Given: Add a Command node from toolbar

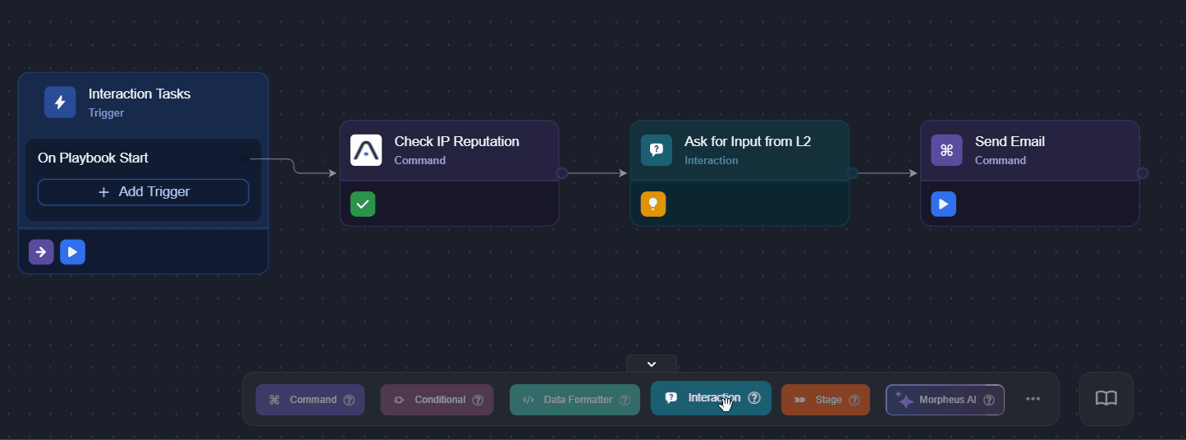Looking at the screenshot, I should pos(304,400).
